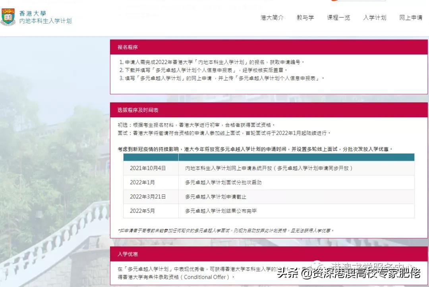Click the 2022年3月21日 date cell
The height and width of the screenshot is (287, 429).
tap(151, 197)
